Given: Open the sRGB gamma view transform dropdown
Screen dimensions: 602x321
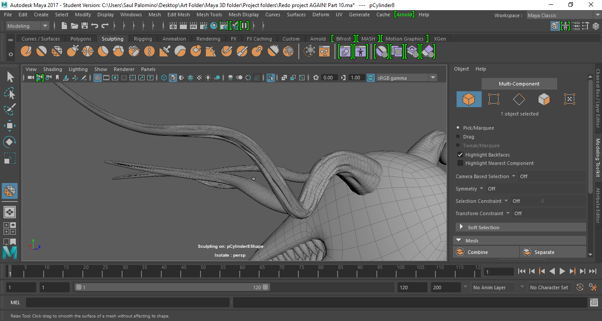Looking at the screenshot, I should [x=433, y=78].
